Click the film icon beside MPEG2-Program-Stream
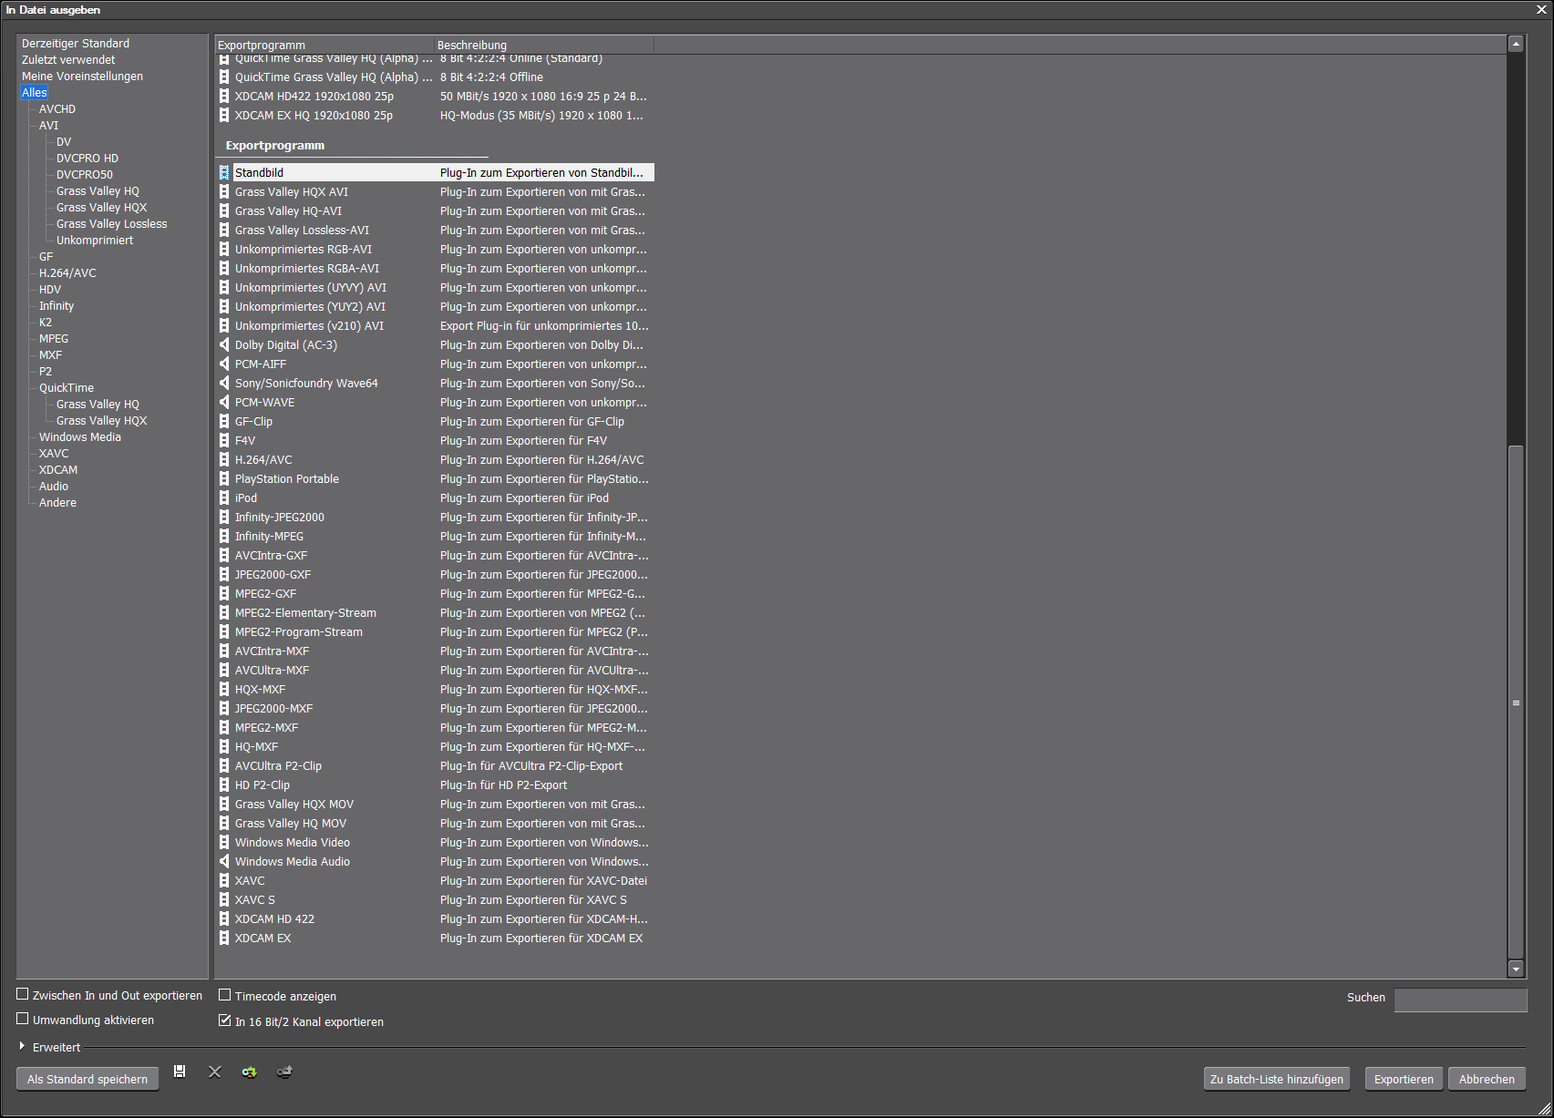Screen dimensions: 1554x1118 coord(224,631)
